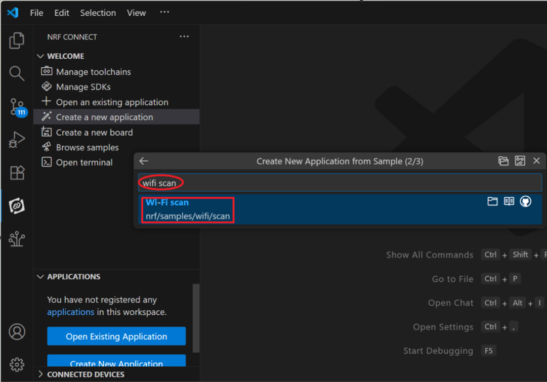The width and height of the screenshot is (547, 382).
Task: Collapse the WELCOME section
Action: 41,56
